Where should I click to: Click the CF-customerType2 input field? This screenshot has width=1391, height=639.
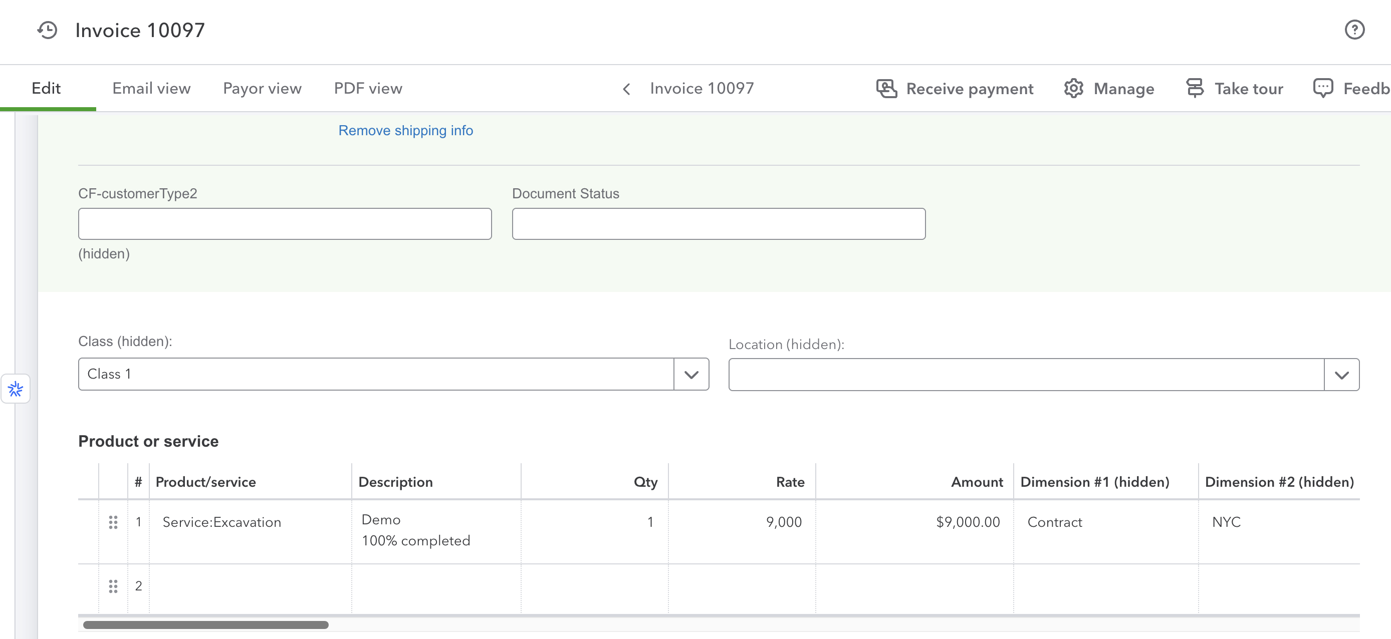click(285, 224)
